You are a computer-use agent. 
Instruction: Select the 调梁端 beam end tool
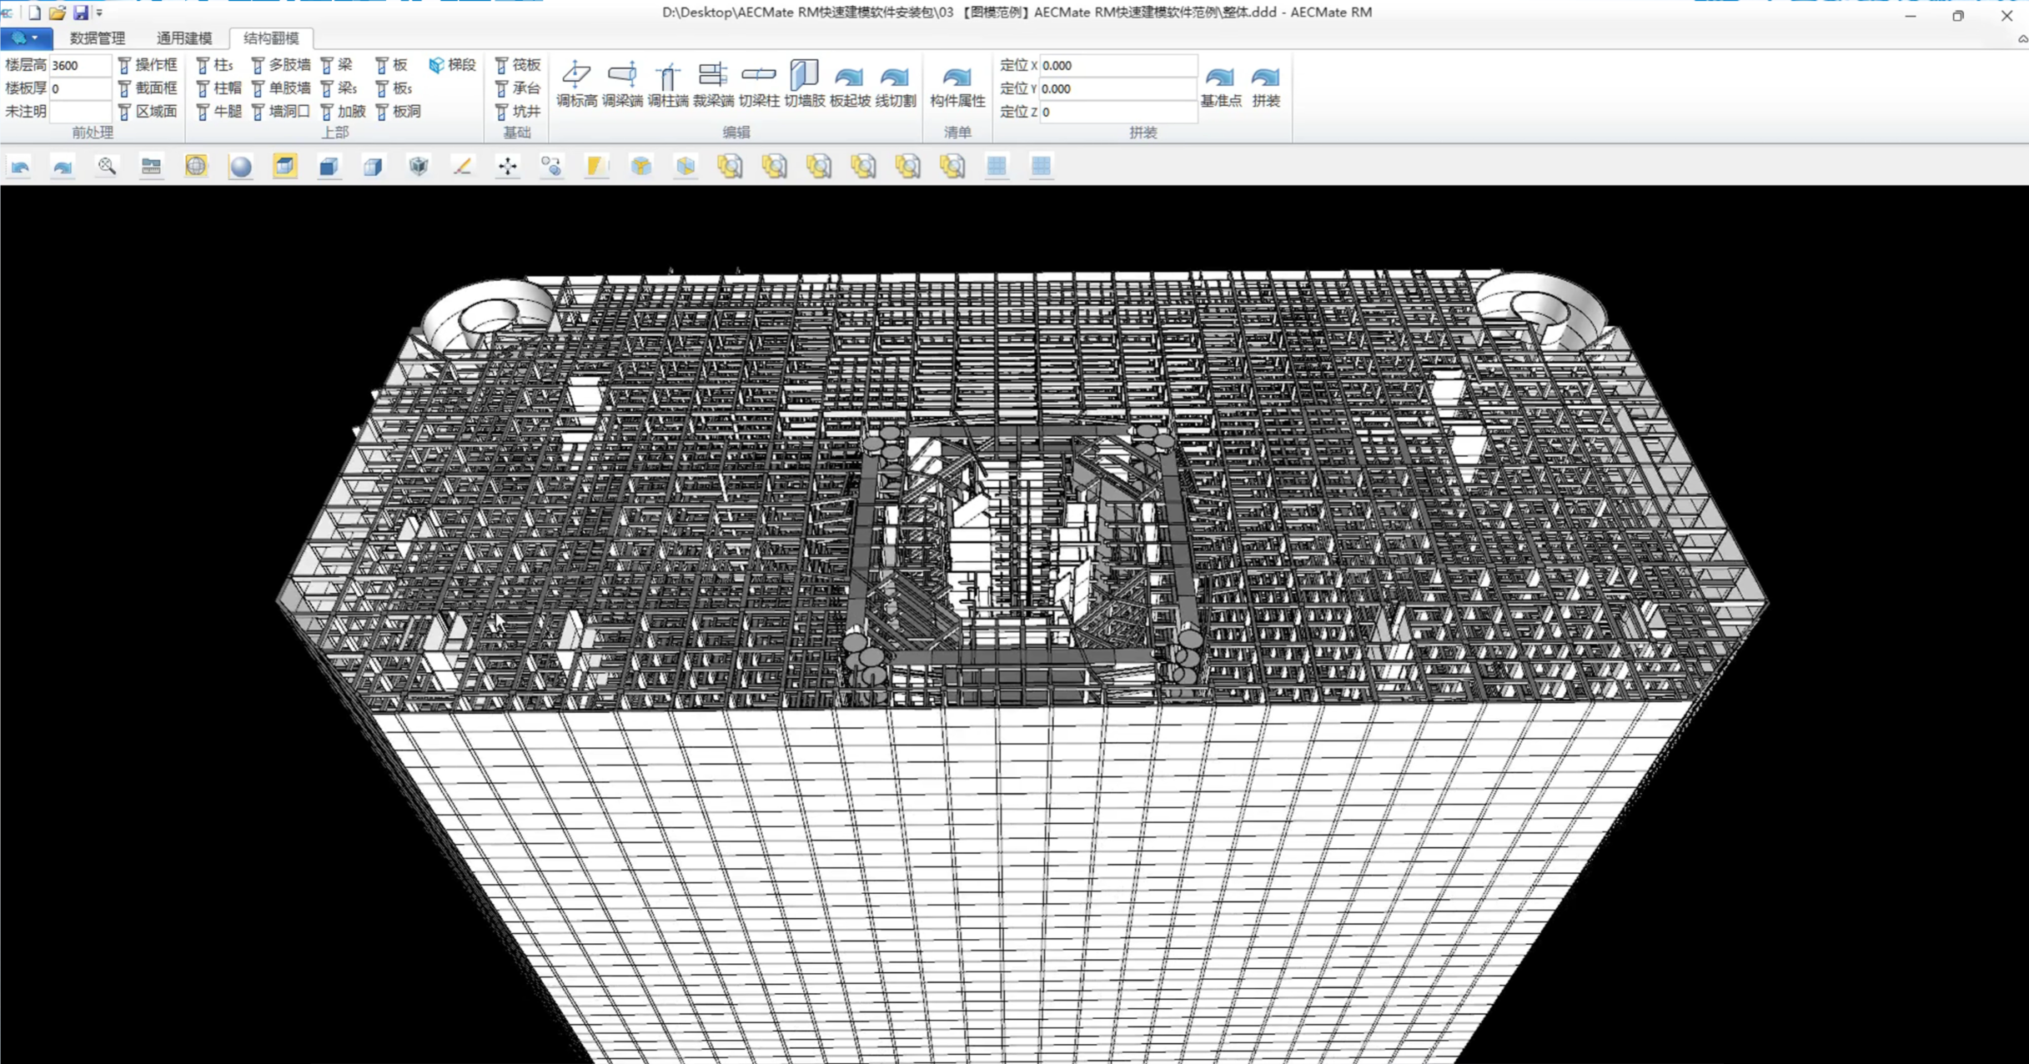pyautogui.click(x=622, y=83)
